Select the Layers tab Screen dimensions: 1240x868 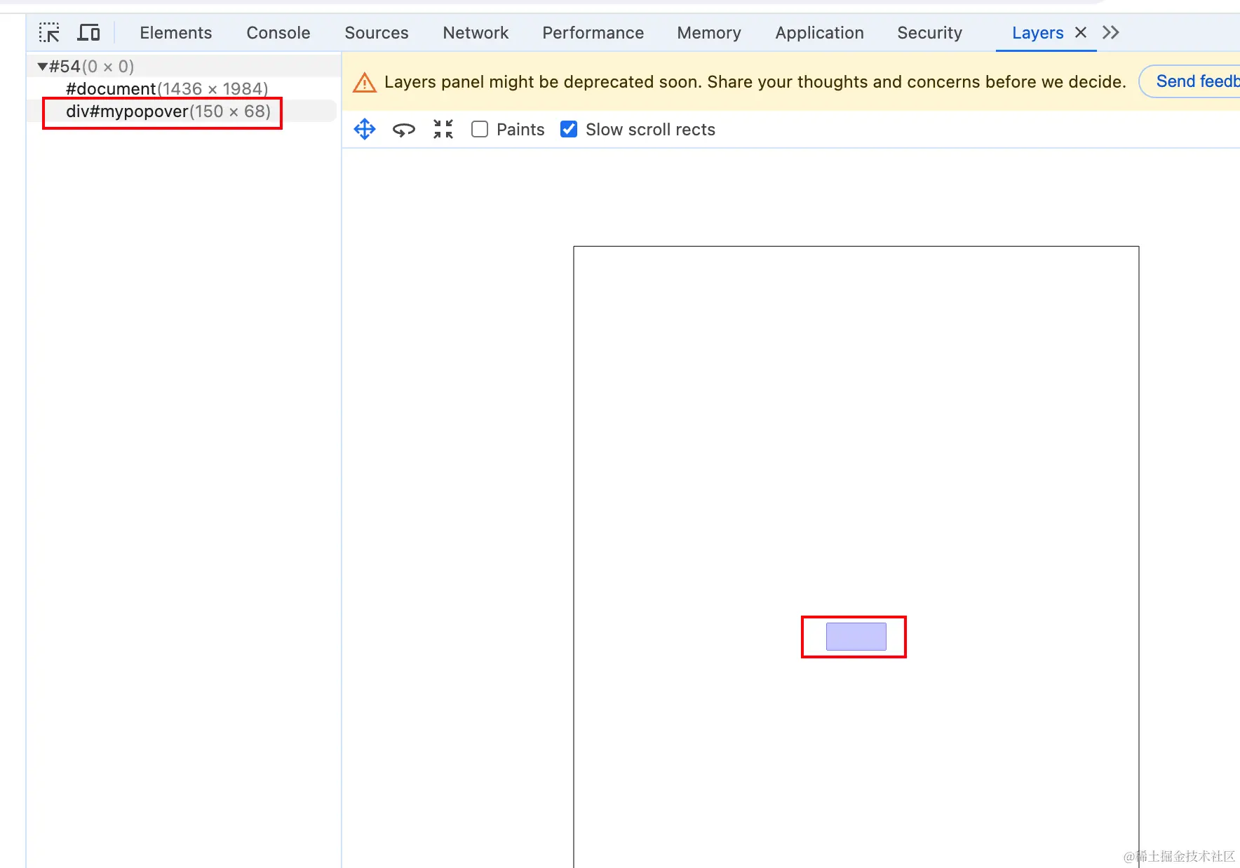1038,33
